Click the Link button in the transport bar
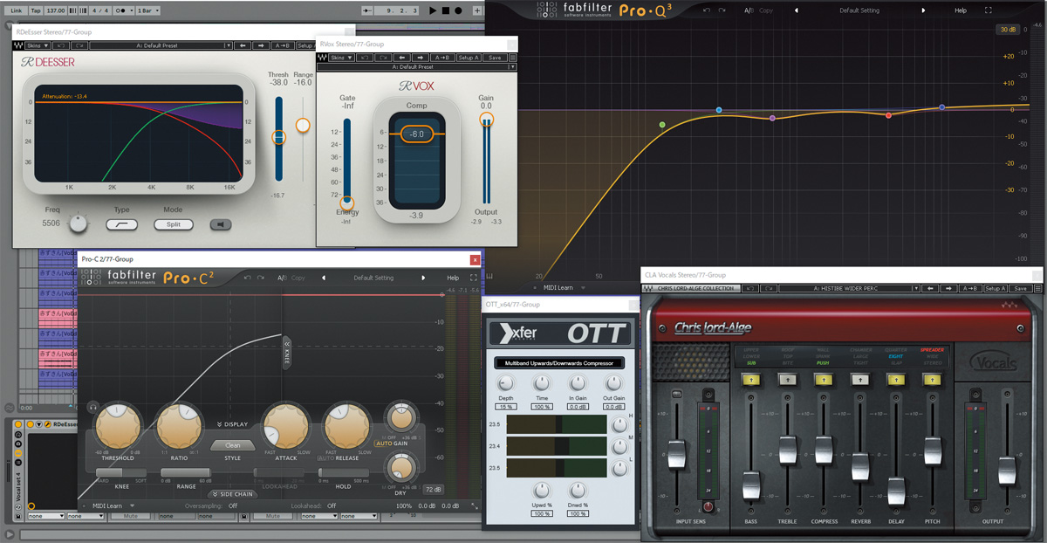The image size is (1047, 543). [x=17, y=10]
